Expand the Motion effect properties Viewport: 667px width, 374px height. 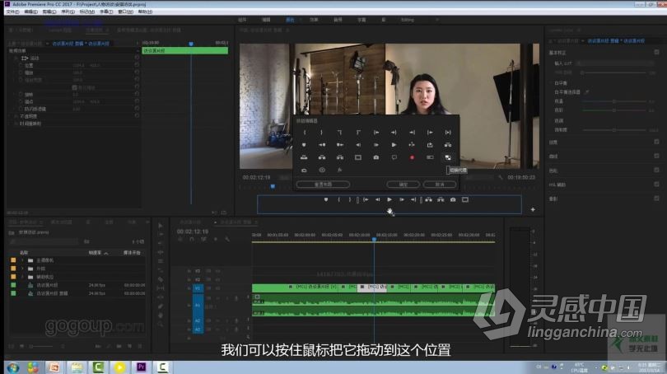(16, 58)
